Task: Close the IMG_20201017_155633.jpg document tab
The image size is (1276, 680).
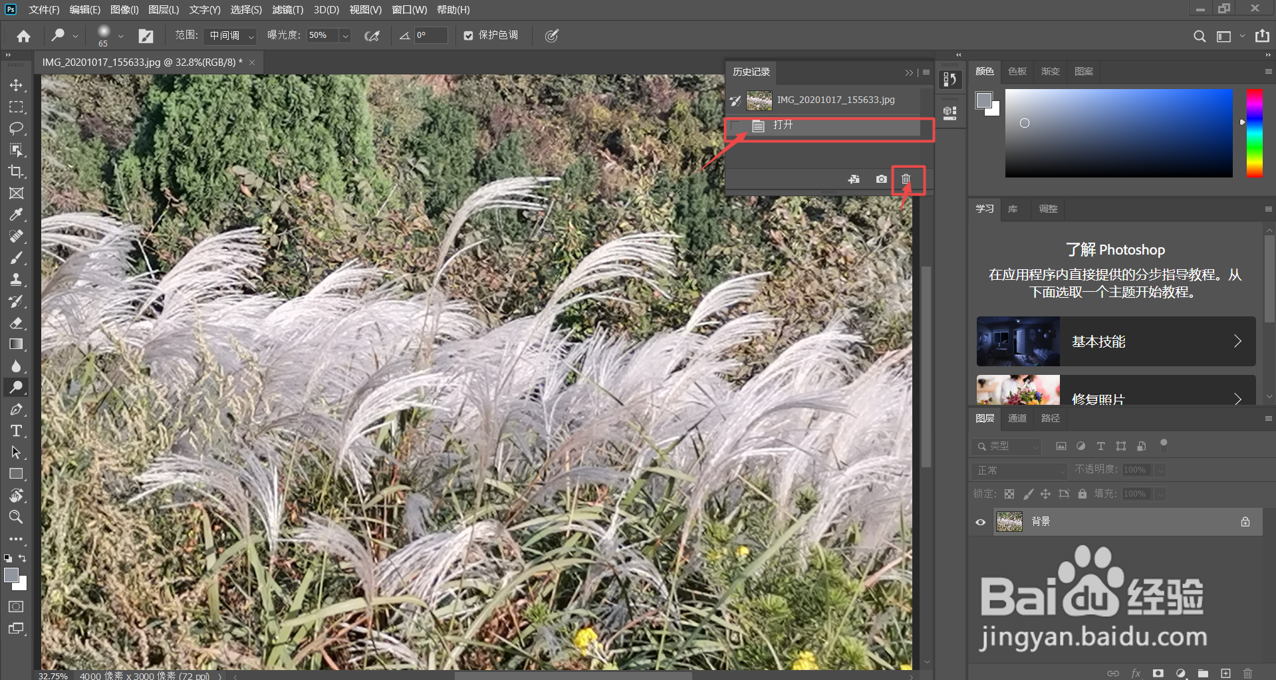Action: (x=252, y=62)
